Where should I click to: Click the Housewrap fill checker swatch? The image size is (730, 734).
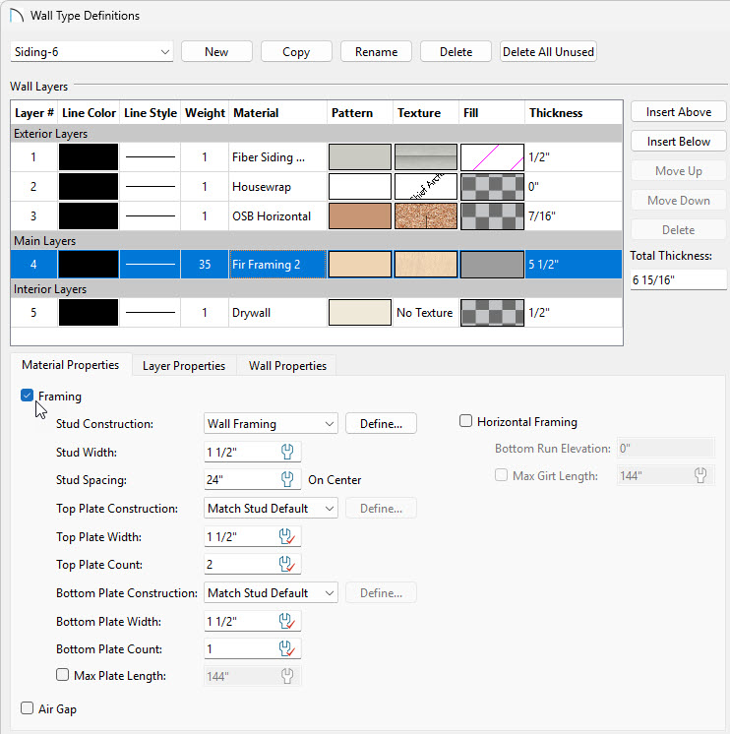click(x=492, y=186)
